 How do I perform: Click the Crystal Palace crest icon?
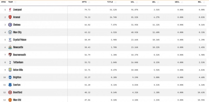(10, 40)
